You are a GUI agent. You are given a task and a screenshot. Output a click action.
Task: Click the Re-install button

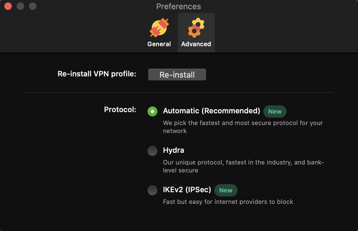coord(177,75)
